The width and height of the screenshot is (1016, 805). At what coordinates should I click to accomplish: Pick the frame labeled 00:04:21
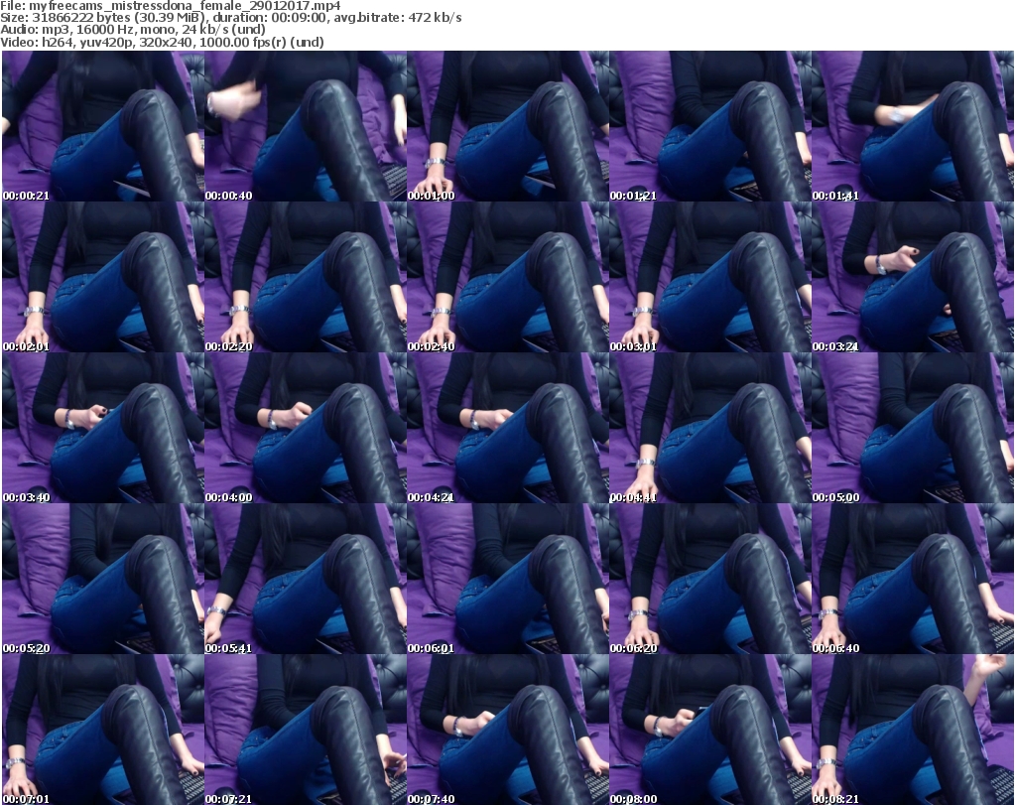coord(507,429)
